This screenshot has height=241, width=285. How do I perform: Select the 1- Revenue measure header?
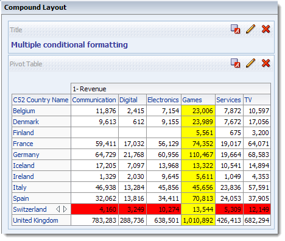point(90,89)
